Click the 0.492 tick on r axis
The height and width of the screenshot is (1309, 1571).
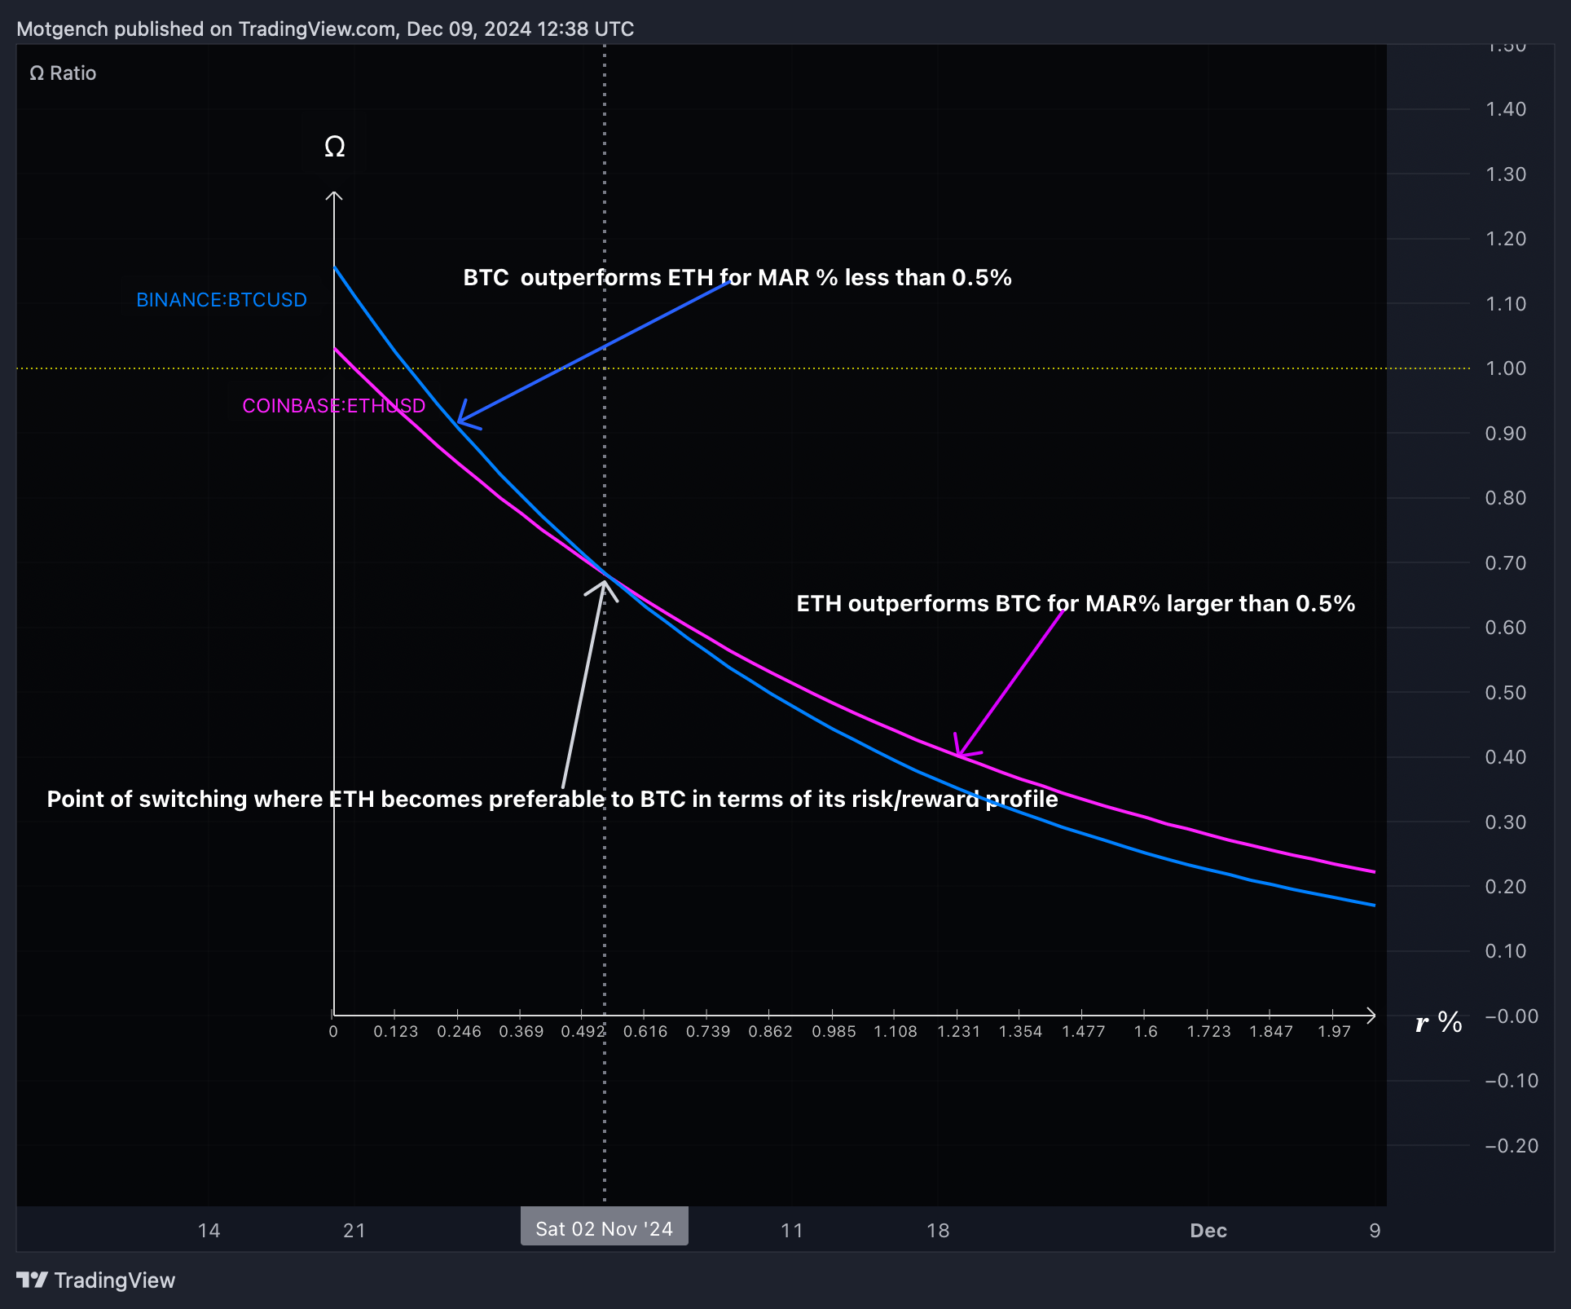click(583, 1032)
